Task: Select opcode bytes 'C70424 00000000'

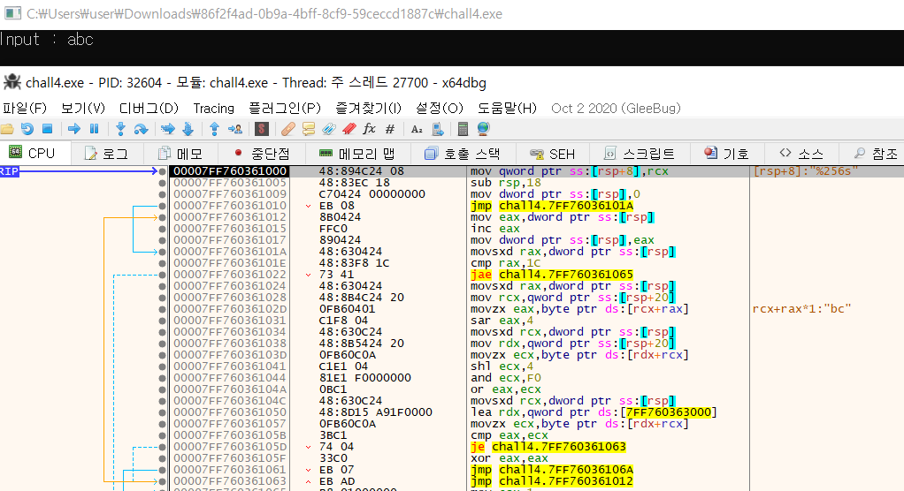Action: click(x=372, y=194)
